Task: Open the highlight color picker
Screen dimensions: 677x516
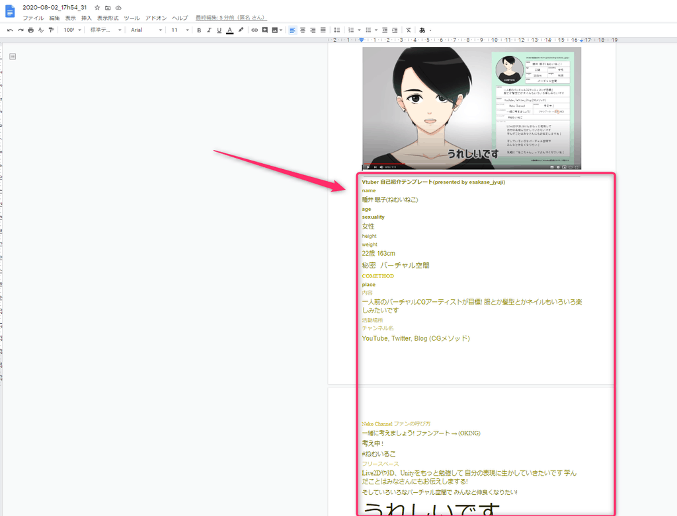Action: click(241, 30)
